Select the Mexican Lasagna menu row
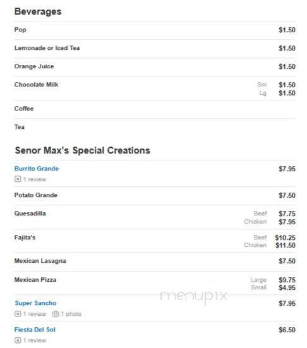307x348 pixels. [155, 261]
